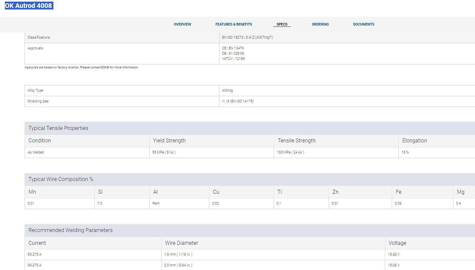The height and width of the screenshot is (270, 475).
Task: Click the 165 MPa tensile strength value
Action: click(x=291, y=152)
